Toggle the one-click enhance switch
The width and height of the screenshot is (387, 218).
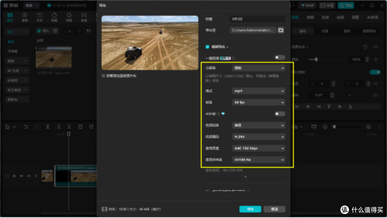(x=280, y=58)
